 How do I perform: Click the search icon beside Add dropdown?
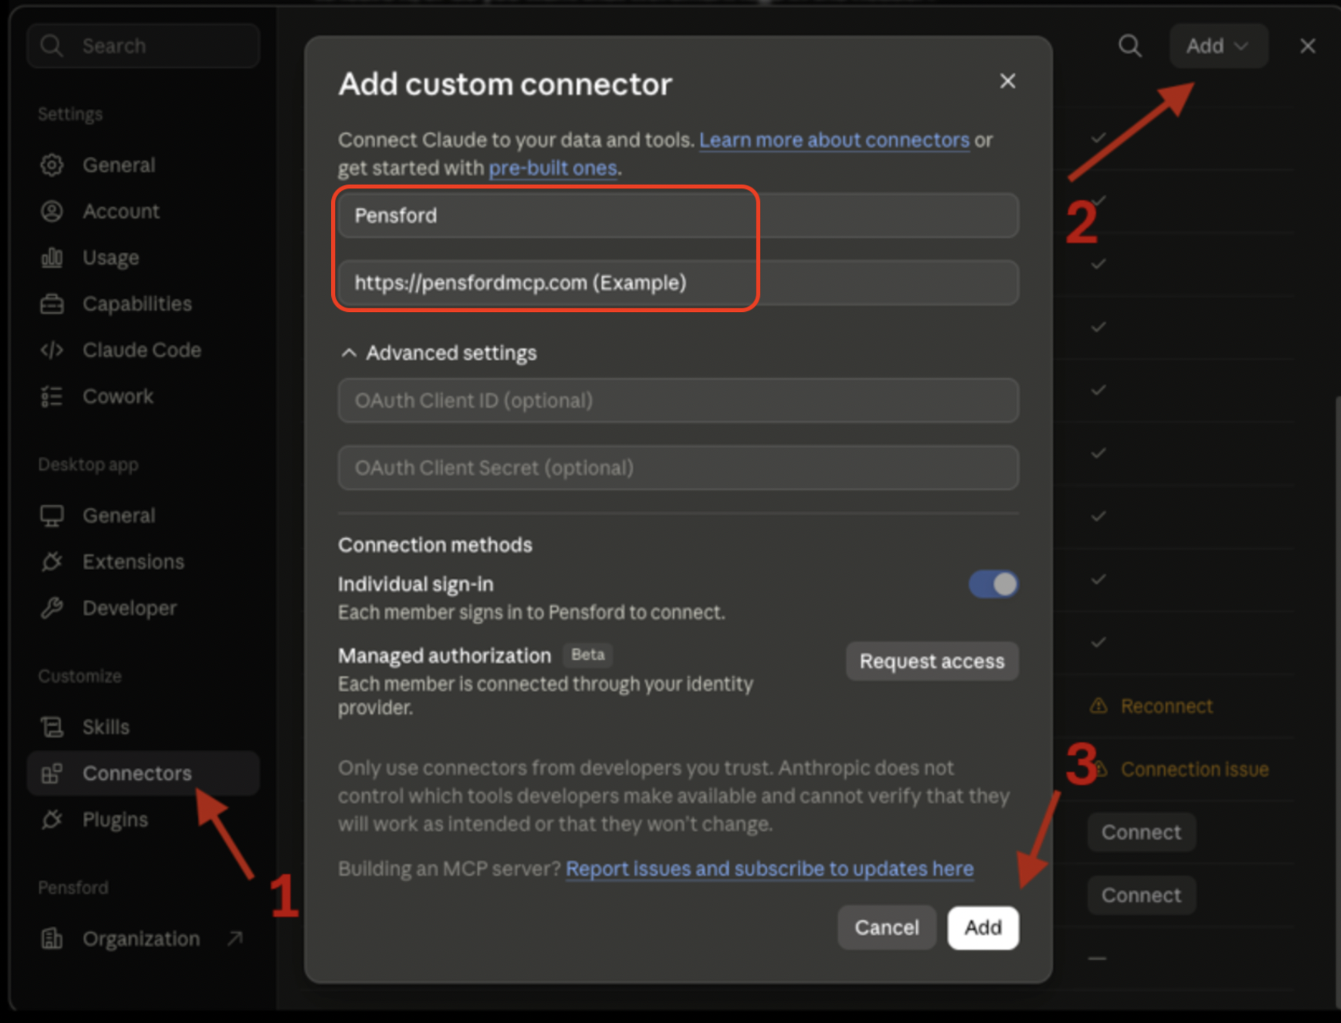(1130, 46)
